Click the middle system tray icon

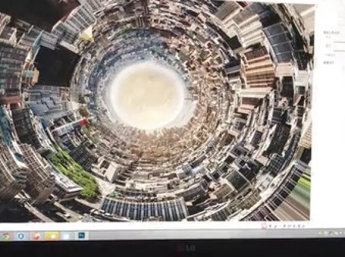coord(331,233)
